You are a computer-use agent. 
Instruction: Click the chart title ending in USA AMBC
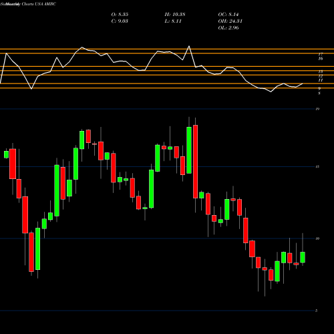tap(28, 4)
